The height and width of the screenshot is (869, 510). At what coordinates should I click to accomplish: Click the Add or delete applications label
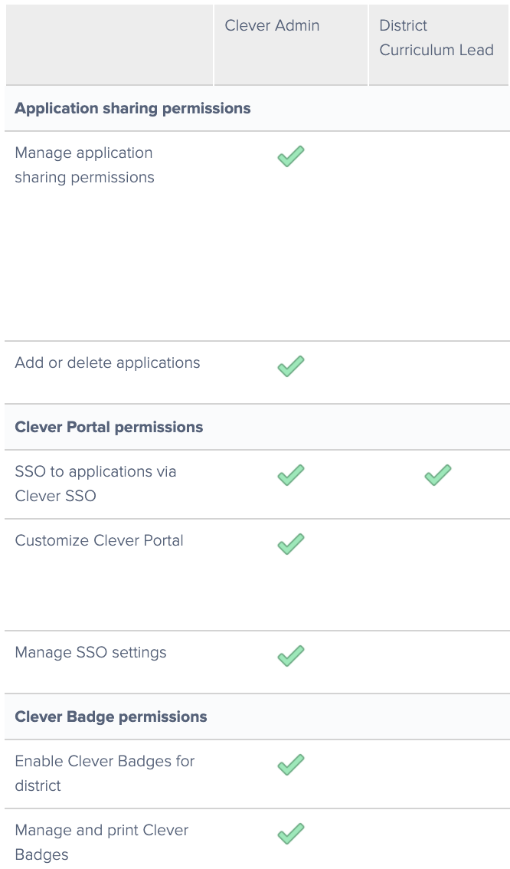pos(107,362)
